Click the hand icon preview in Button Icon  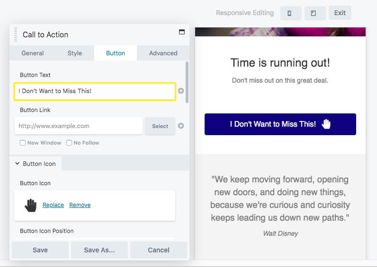pyautogui.click(x=30, y=206)
